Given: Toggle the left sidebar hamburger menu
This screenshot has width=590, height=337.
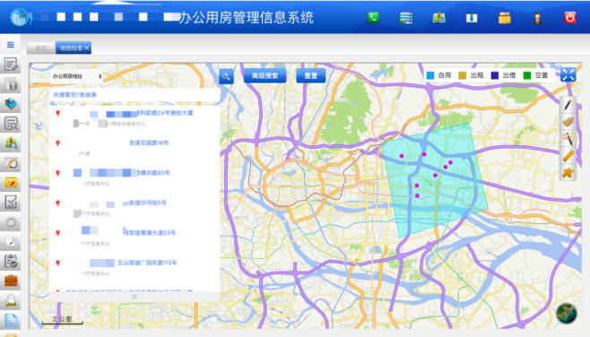Looking at the screenshot, I should (11, 45).
